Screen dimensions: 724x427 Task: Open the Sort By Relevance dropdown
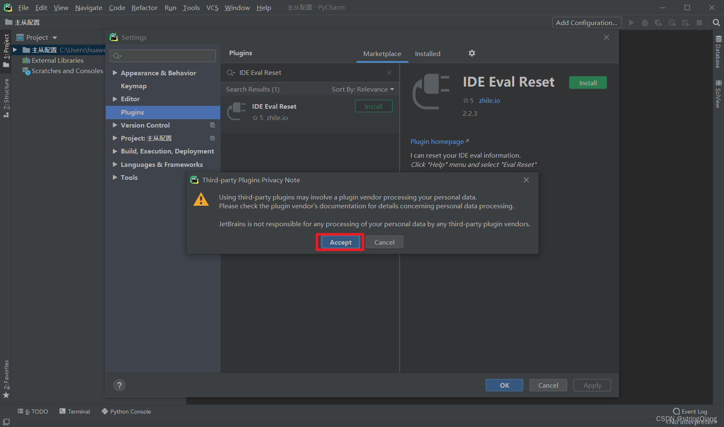(362, 89)
